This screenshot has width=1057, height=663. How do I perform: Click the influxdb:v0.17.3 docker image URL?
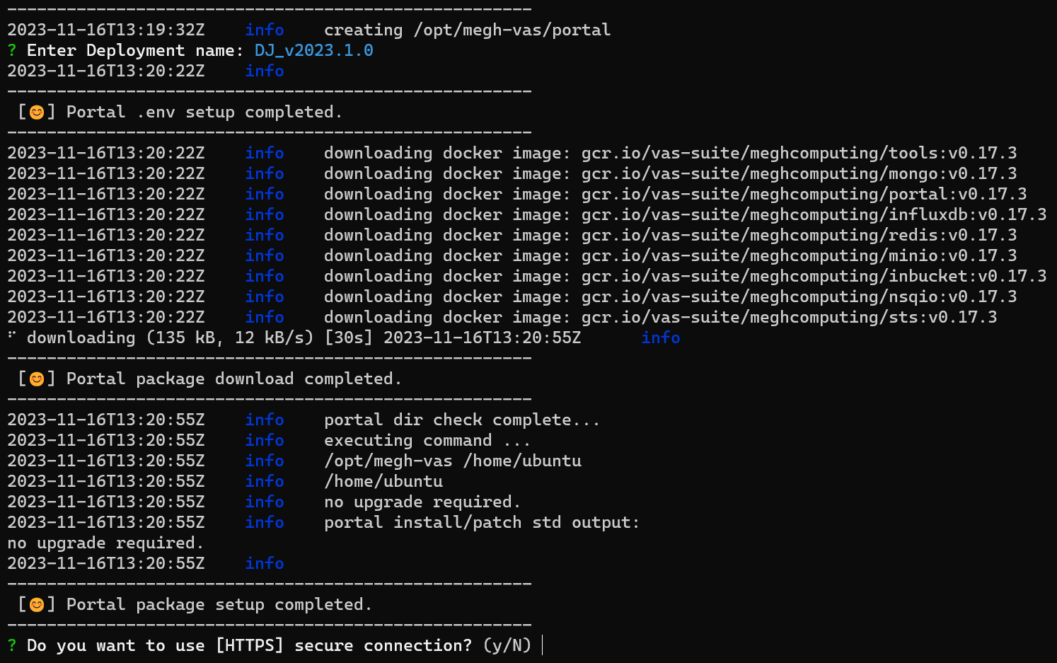tap(814, 215)
